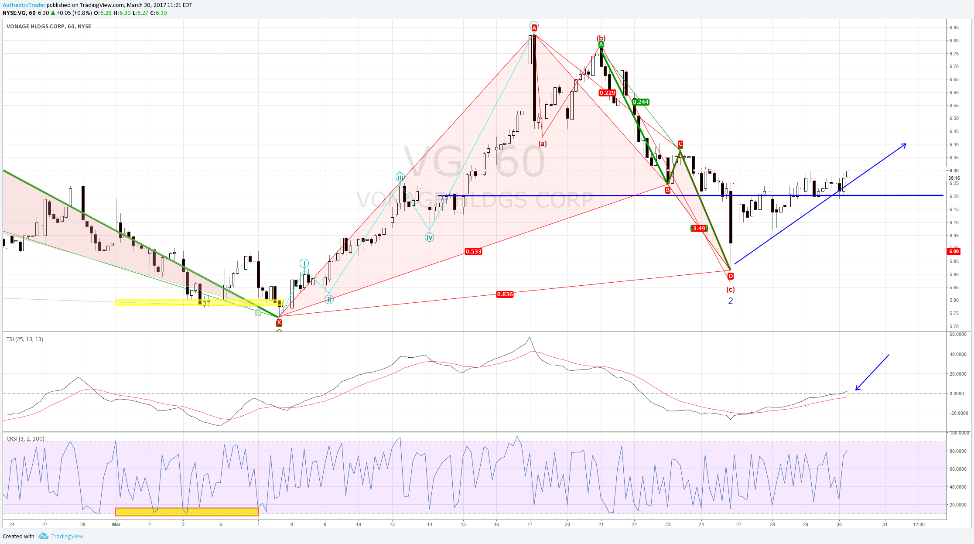Viewport: 974px width, 544px height.
Task: Click the 'Created with' footer text
Action: pos(18,536)
